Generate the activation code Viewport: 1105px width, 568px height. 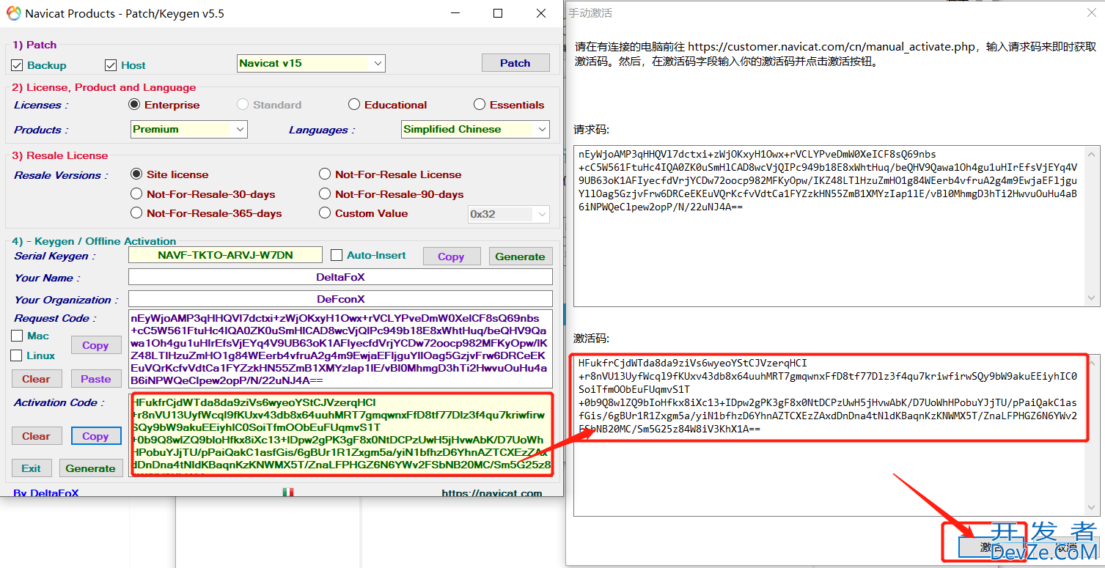tap(91, 468)
